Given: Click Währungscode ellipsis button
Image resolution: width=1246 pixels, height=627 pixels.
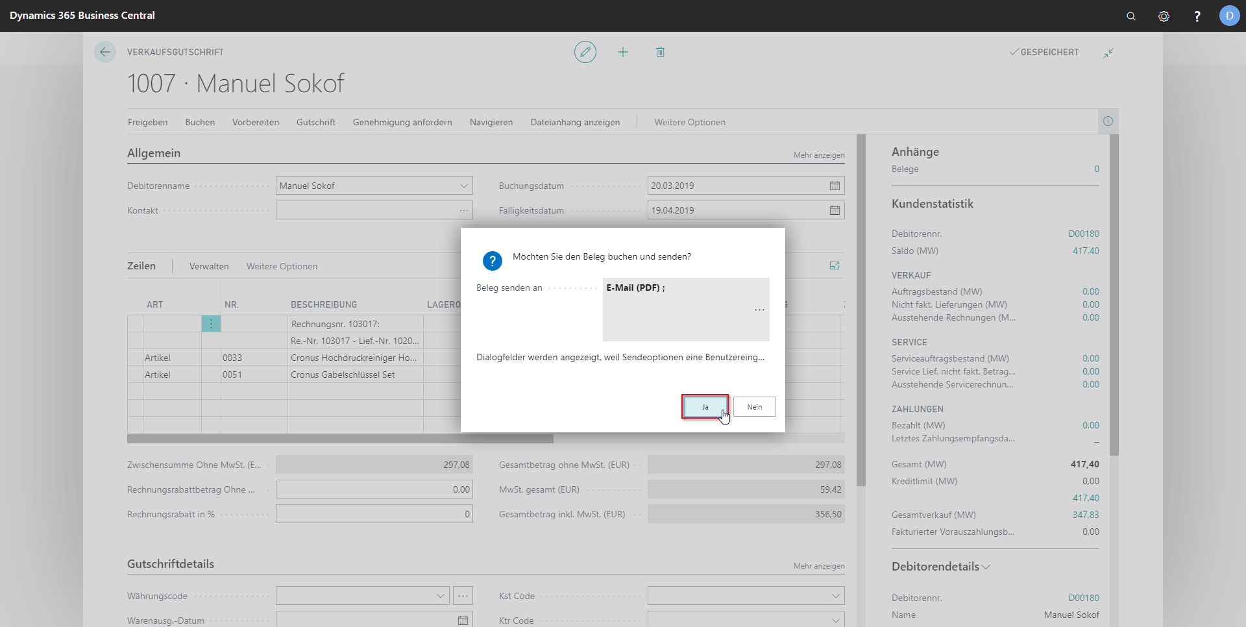Looking at the screenshot, I should [x=463, y=596].
